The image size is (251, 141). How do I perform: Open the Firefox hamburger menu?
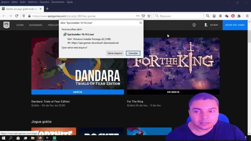coord(247,16)
